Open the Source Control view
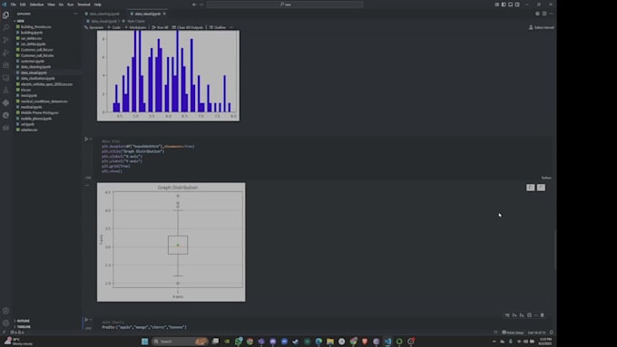The height and width of the screenshot is (347, 617). pos(6,40)
